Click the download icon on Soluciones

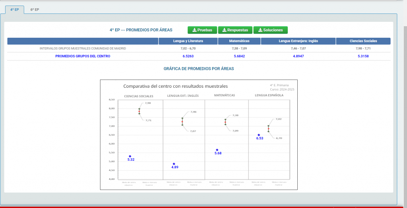(x=260, y=30)
